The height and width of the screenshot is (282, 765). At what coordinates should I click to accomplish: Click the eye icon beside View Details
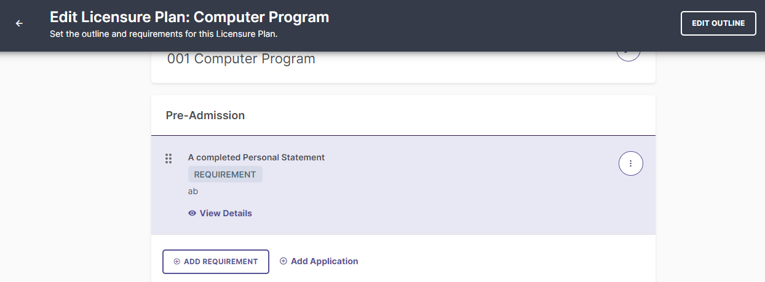pyautogui.click(x=192, y=213)
